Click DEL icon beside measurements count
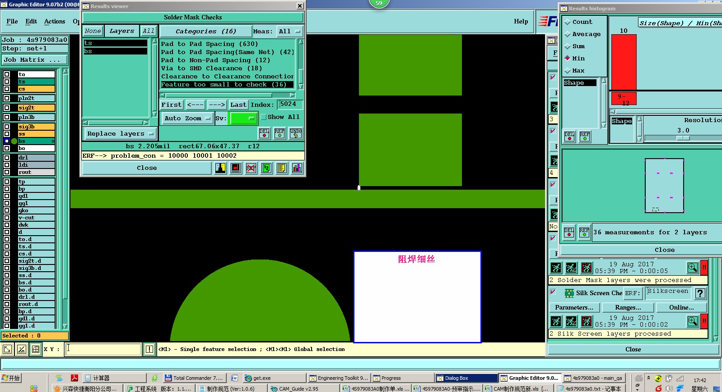 [x=569, y=232]
